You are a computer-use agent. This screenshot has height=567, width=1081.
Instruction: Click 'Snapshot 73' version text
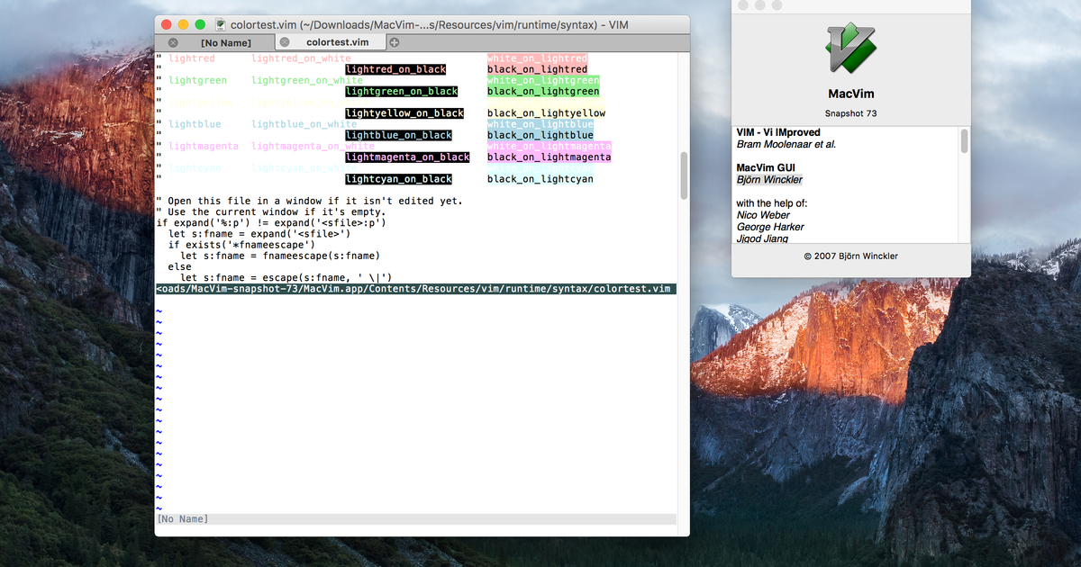pyautogui.click(x=851, y=113)
